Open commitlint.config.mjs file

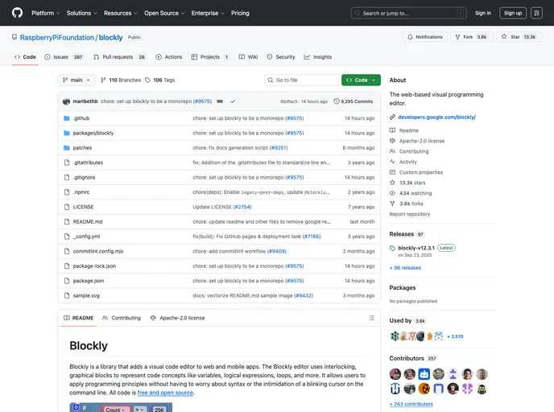[98, 251]
